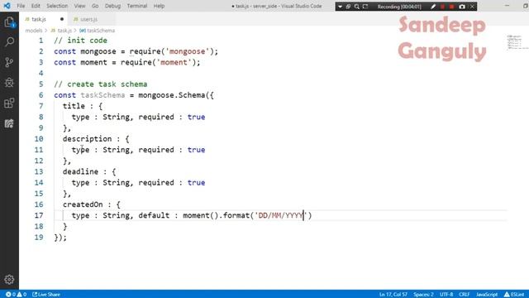The width and height of the screenshot is (529, 298).
Task: Click the createdOn property on line 16
Action: tap(83, 204)
